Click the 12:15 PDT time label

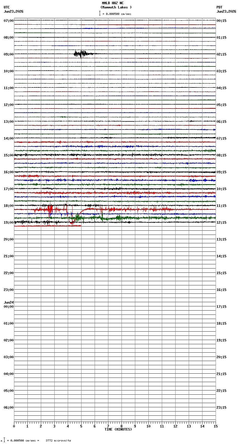pos(221,223)
